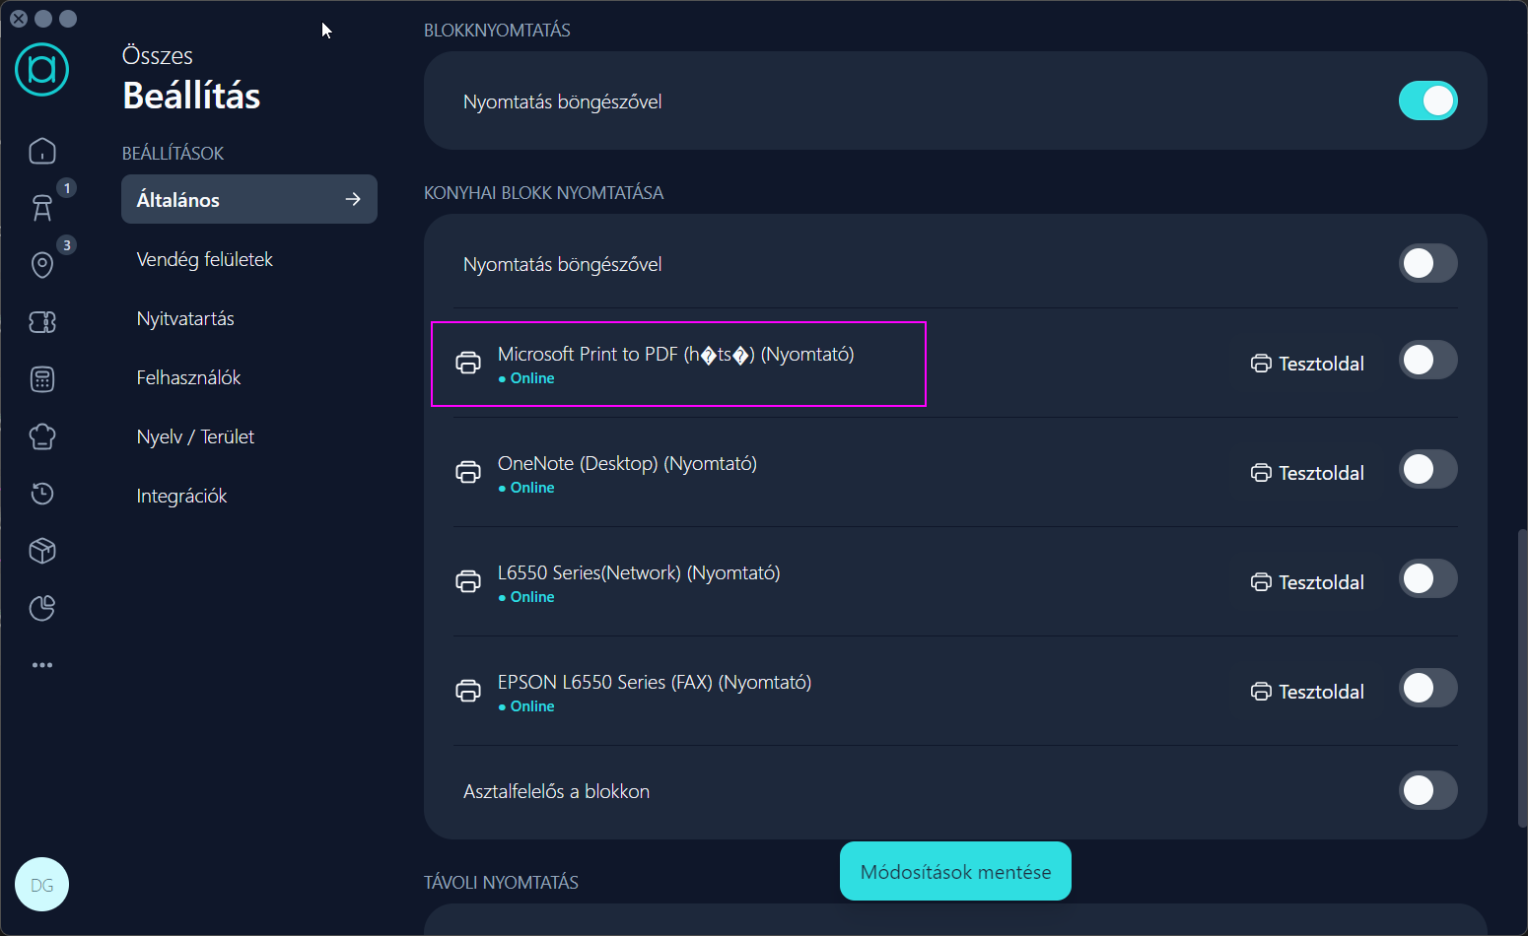This screenshot has width=1528, height=936.
Task: Disable Nyomtatás böngészővel under Blokknyomtatás
Action: [x=1427, y=100]
